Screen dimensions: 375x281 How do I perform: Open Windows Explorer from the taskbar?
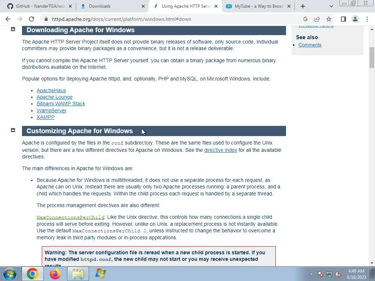[78, 274]
